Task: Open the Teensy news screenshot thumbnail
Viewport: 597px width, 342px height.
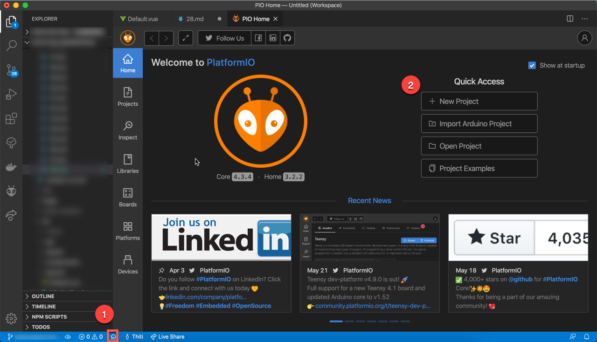Action: [x=369, y=238]
